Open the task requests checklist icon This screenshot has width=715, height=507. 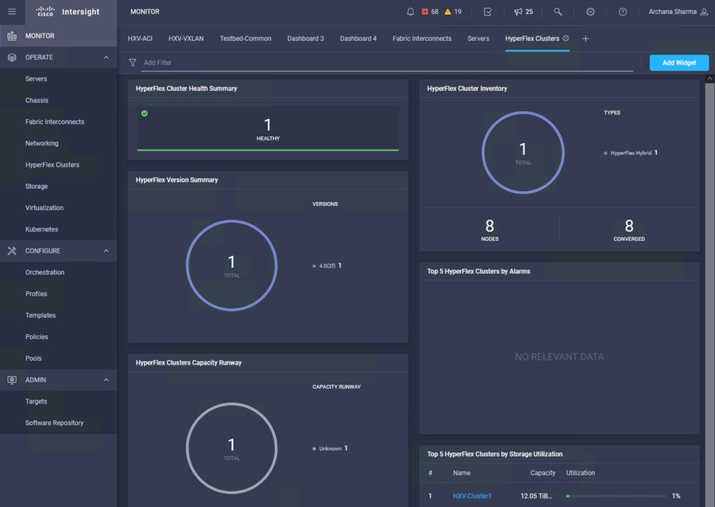click(488, 12)
